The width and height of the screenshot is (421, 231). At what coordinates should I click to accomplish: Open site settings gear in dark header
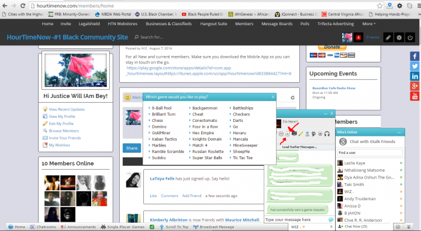pyautogui.click(x=399, y=37)
